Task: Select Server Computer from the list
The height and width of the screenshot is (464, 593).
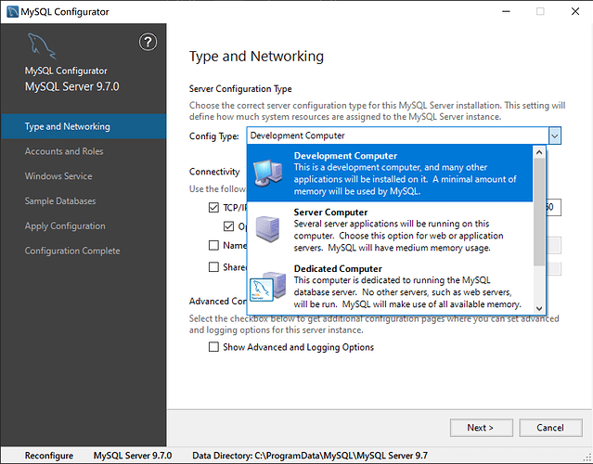Action: point(390,230)
